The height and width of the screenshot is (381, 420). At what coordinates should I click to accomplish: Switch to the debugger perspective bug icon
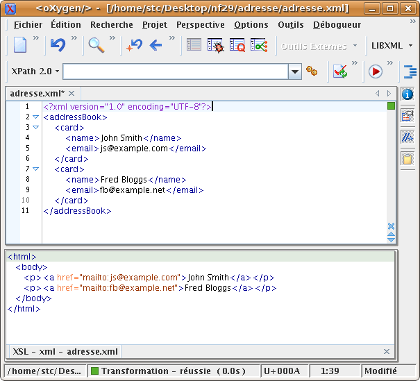[x=215, y=46]
